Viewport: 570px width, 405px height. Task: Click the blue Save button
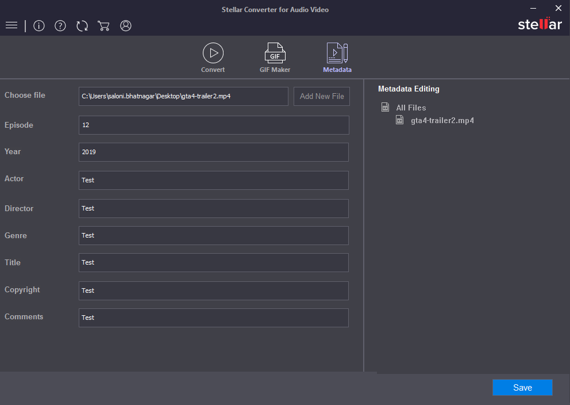coord(522,388)
